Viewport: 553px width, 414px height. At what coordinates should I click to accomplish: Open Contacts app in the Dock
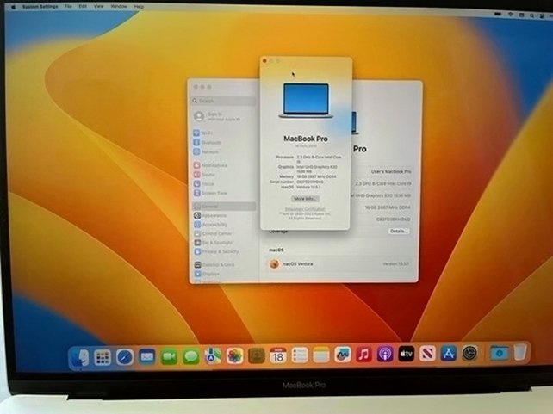257,355
